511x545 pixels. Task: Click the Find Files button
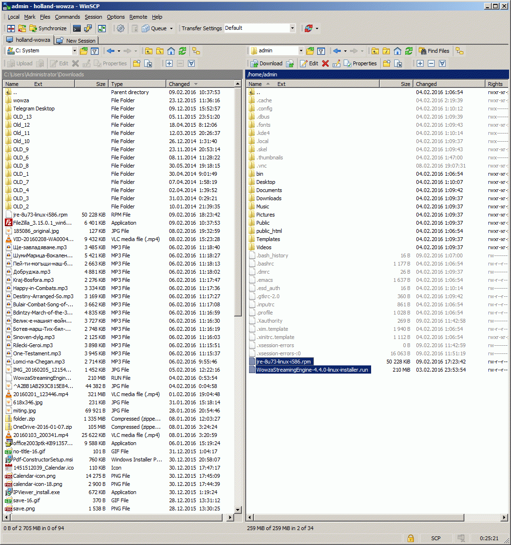pyautogui.click(x=434, y=51)
